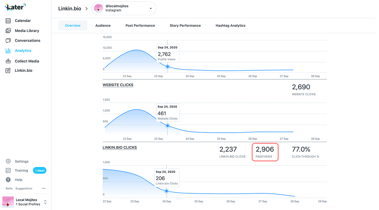Click the New! badge beside Training
Image resolution: width=379 pixels, height=210 pixels.
(x=39, y=170)
